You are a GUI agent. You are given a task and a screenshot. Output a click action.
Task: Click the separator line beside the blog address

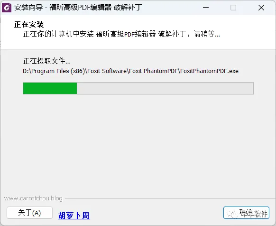click(170, 198)
